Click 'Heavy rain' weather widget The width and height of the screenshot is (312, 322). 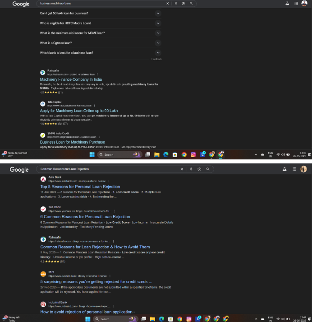point(12,319)
